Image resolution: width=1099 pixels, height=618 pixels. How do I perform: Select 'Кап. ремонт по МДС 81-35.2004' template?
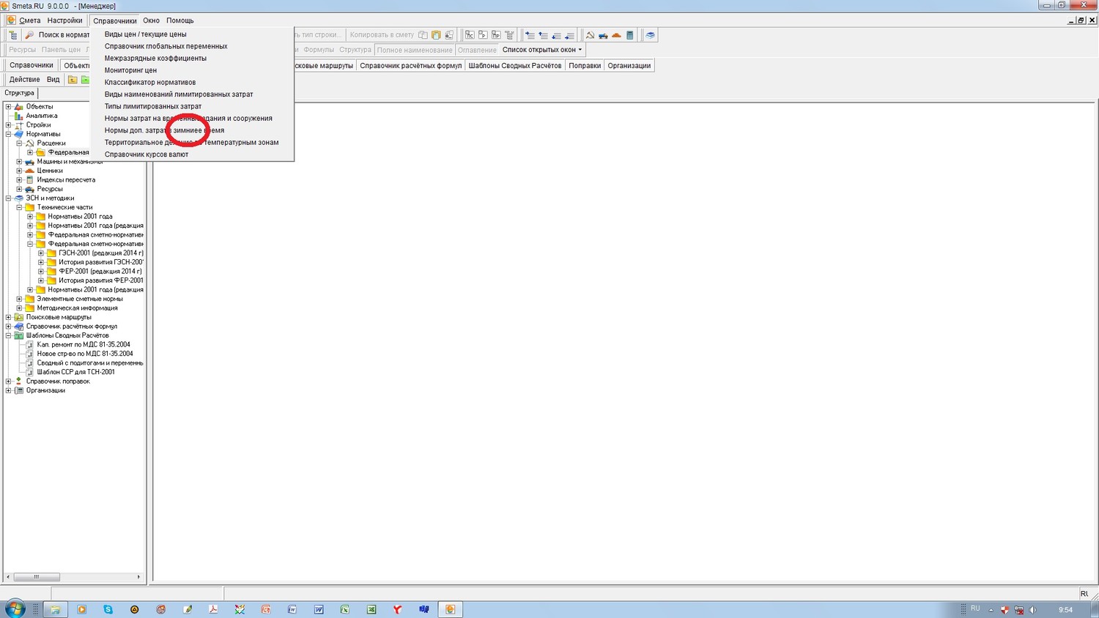pos(84,345)
